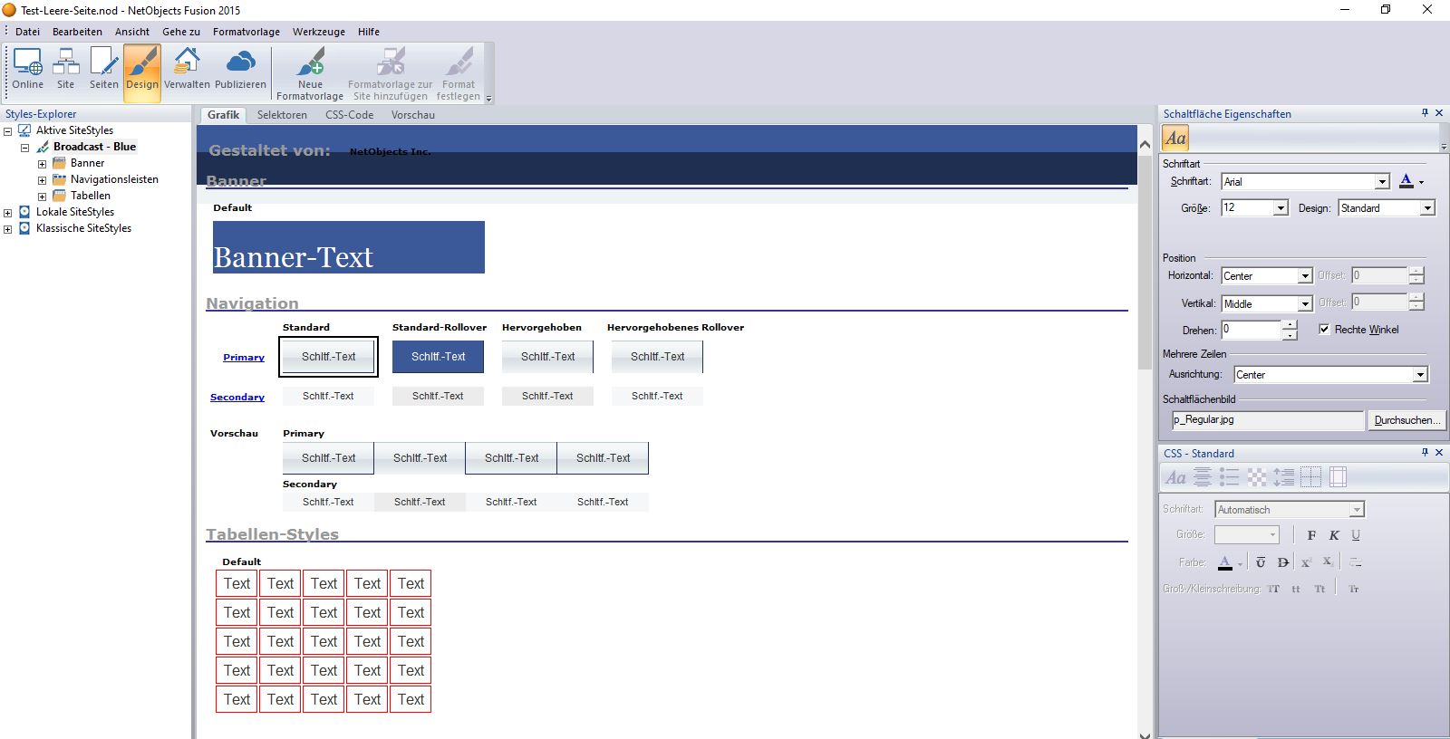This screenshot has width=1450, height=739.
Task: Open the Schriftart font dropdown
Action: [1382, 182]
